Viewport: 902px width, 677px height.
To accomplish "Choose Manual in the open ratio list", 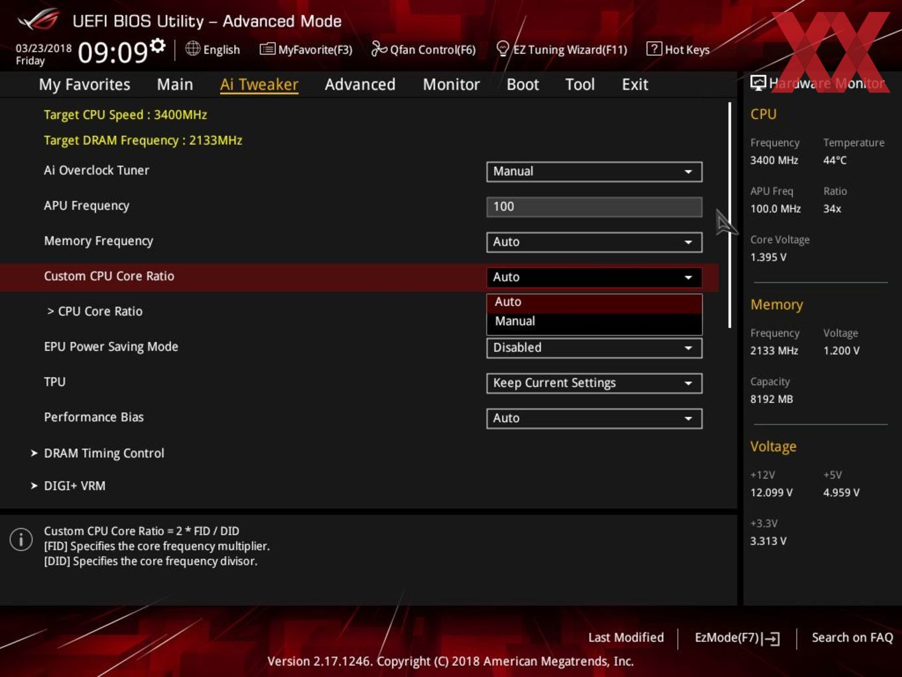I will pyautogui.click(x=594, y=321).
